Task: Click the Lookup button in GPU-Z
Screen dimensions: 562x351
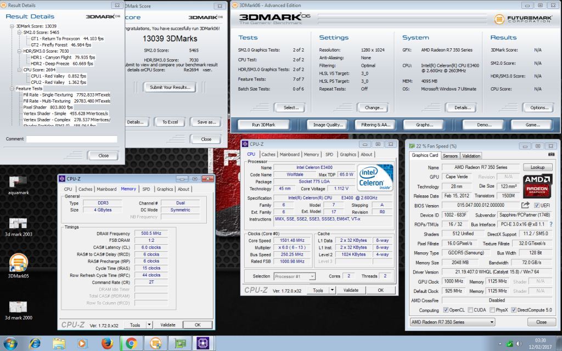Action: coord(537,167)
